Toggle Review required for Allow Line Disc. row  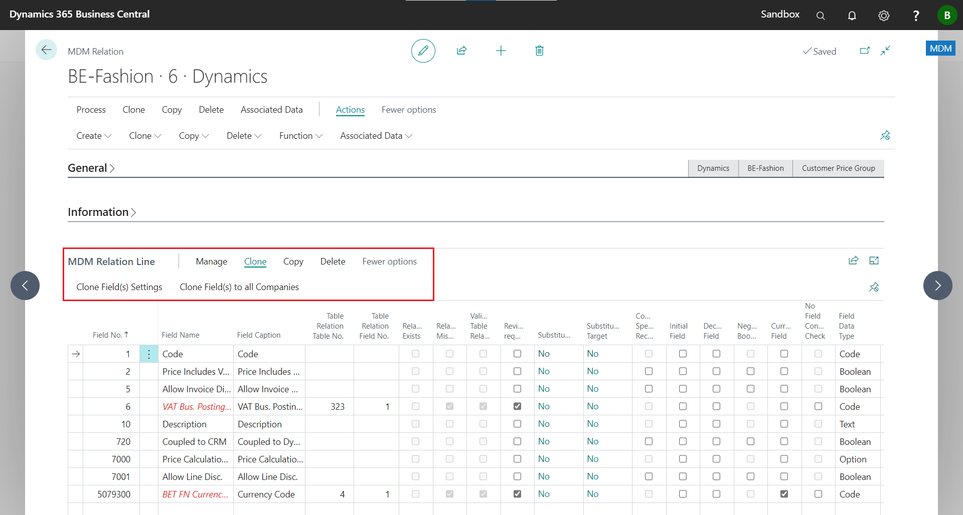pyautogui.click(x=517, y=476)
